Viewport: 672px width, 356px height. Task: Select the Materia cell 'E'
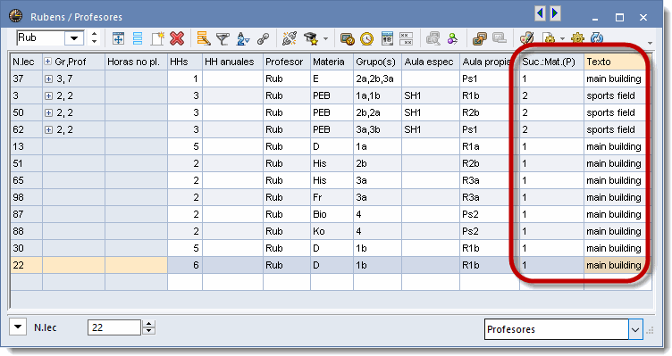[x=332, y=79]
